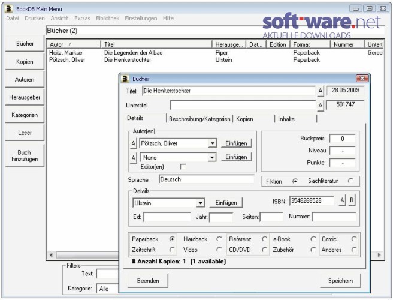
Task: Open the Bibliothek menu
Action: [x=107, y=19]
